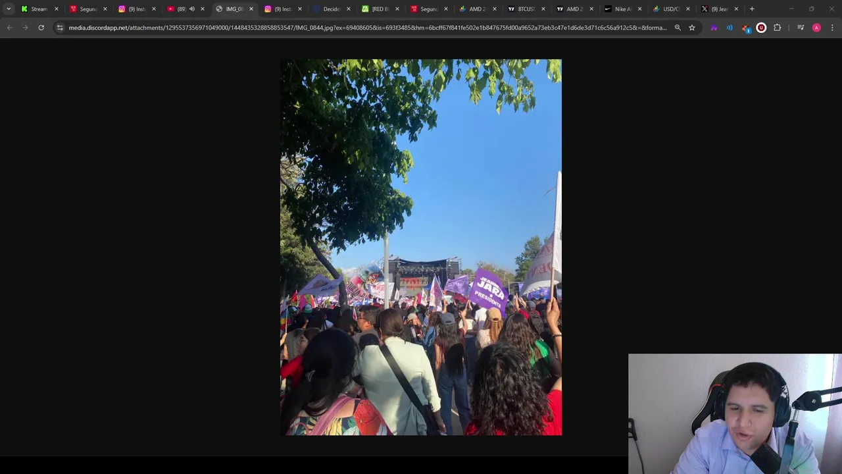Switch to the X (9) Jean tab

[x=719, y=9]
